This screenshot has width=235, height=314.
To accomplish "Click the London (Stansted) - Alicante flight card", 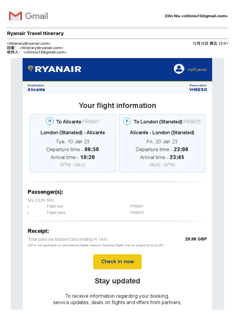I will pos(73,143).
